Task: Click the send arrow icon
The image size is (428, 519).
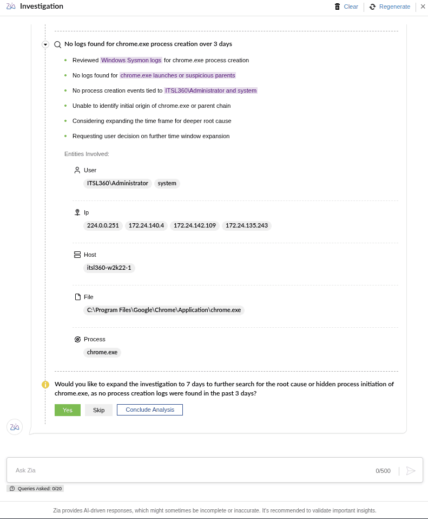Action: (x=411, y=470)
